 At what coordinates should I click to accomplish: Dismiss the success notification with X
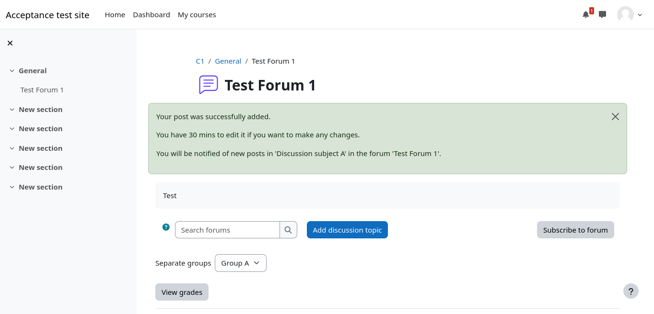[615, 117]
